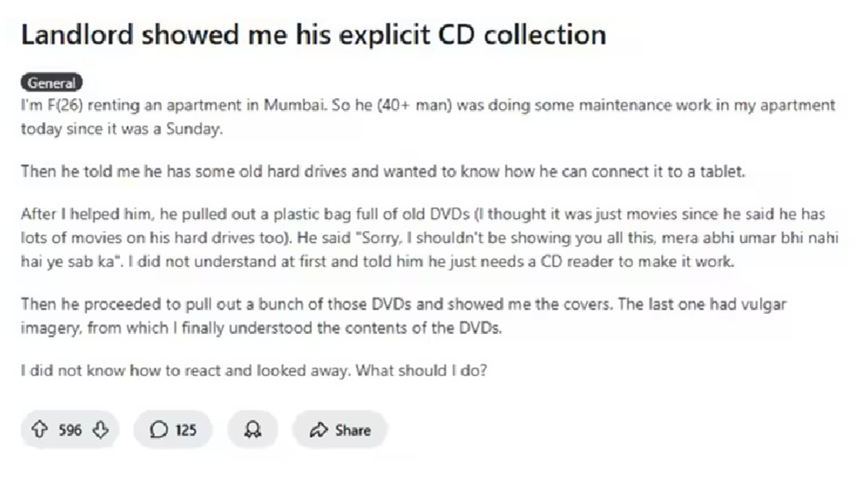
Task: Open the post title about CD collection
Action: tap(313, 35)
